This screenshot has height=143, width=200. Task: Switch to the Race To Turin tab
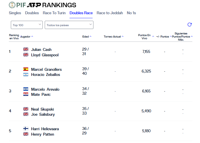54,13
